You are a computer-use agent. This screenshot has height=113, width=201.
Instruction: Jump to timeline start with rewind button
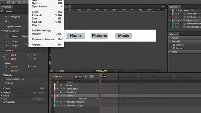coord(53,77)
